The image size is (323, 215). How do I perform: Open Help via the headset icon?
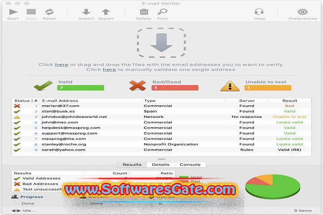coord(259,12)
